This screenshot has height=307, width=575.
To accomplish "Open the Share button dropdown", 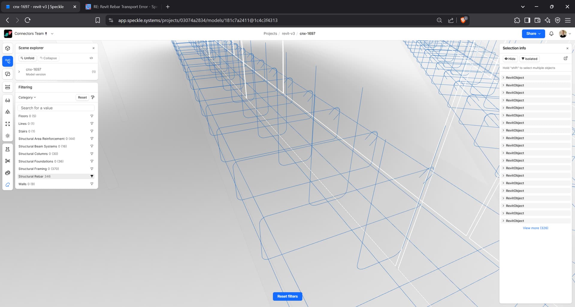I will [x=533, y=34].
